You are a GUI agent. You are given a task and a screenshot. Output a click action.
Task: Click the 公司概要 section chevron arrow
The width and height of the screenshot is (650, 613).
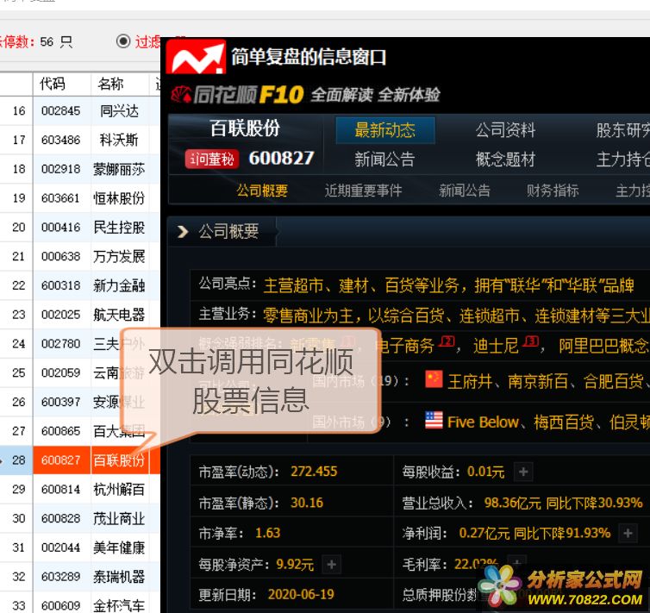click(x=183, y=231)
